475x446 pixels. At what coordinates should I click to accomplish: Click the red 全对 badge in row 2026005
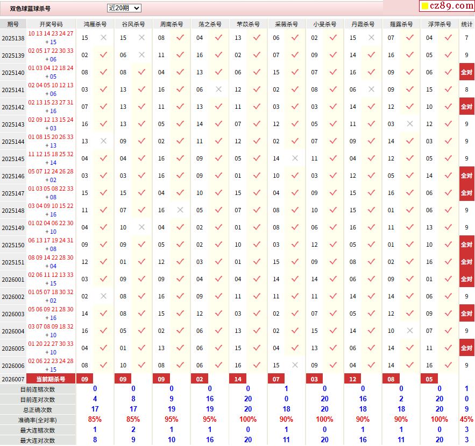466,348
